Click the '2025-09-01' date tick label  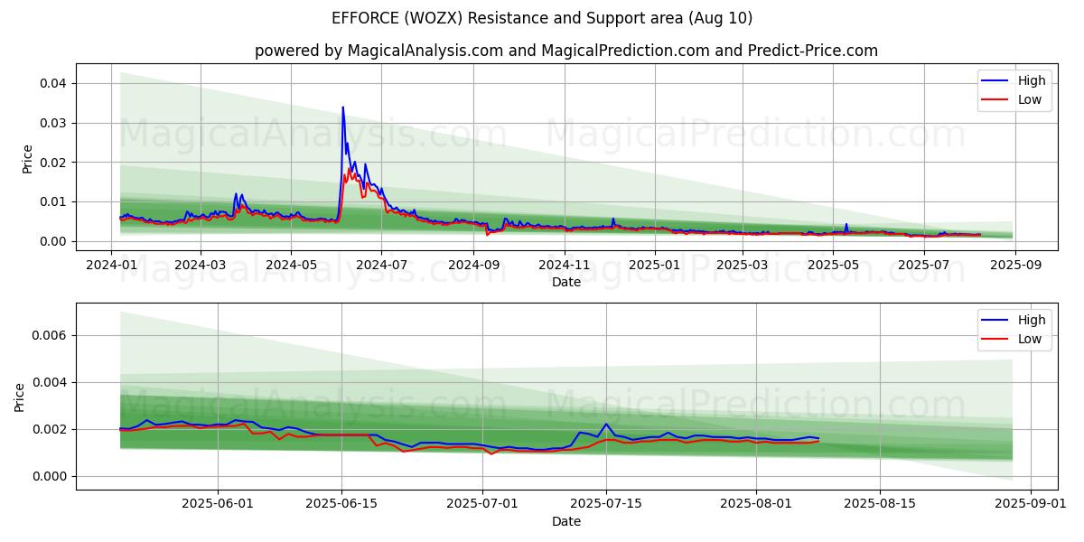[x=1030, y=503]
